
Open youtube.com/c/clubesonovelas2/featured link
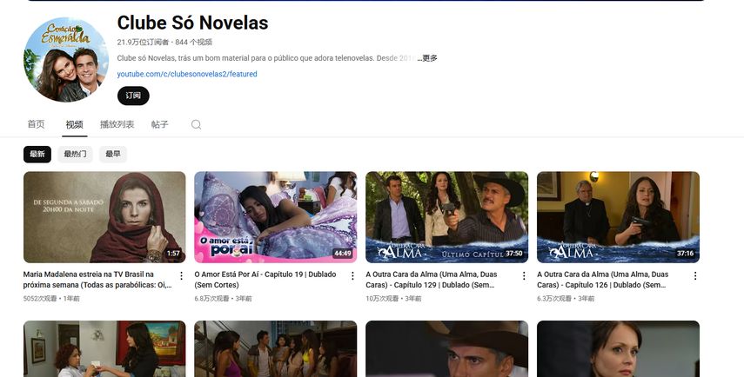[187, 74]
